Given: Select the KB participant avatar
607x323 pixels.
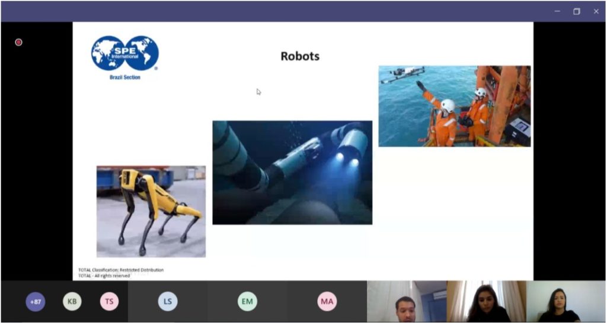Looking at the screenshot, I should click(72, 302).
